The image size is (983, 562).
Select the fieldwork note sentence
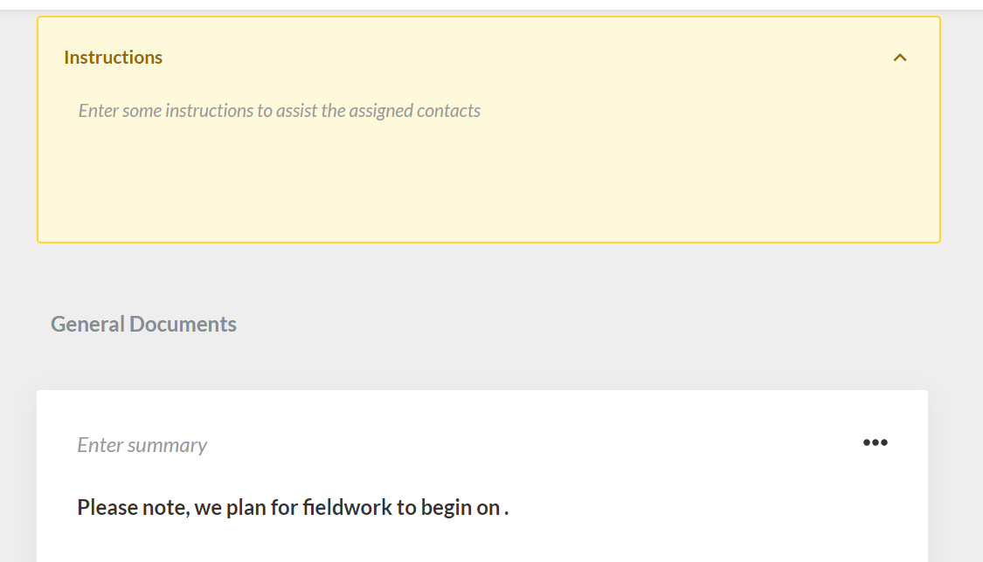tap(293, 506)
